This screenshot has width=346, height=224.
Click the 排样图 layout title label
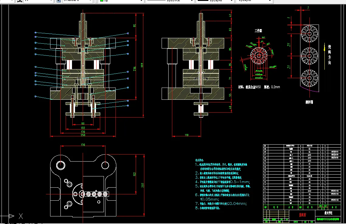coord(309,102)
